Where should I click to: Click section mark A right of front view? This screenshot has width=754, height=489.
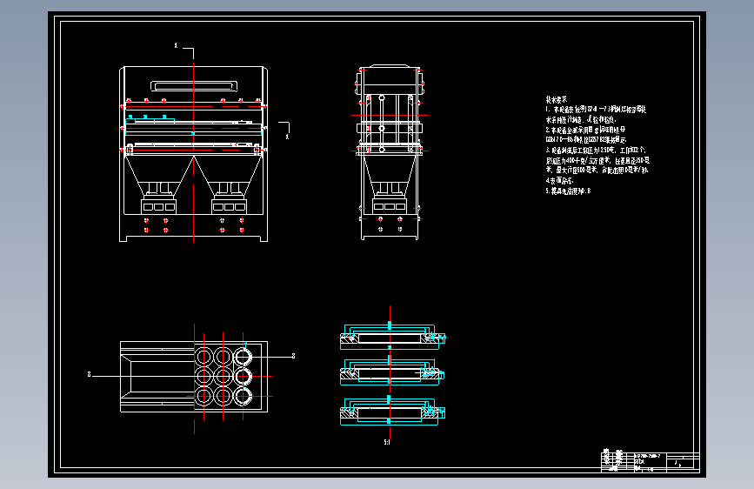287,137
